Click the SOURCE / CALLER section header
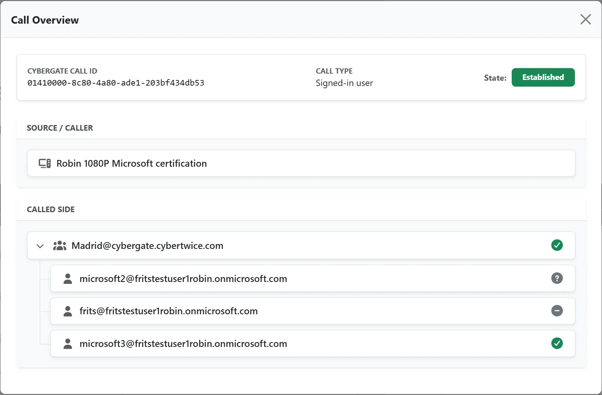 click(x=60, y=128)
